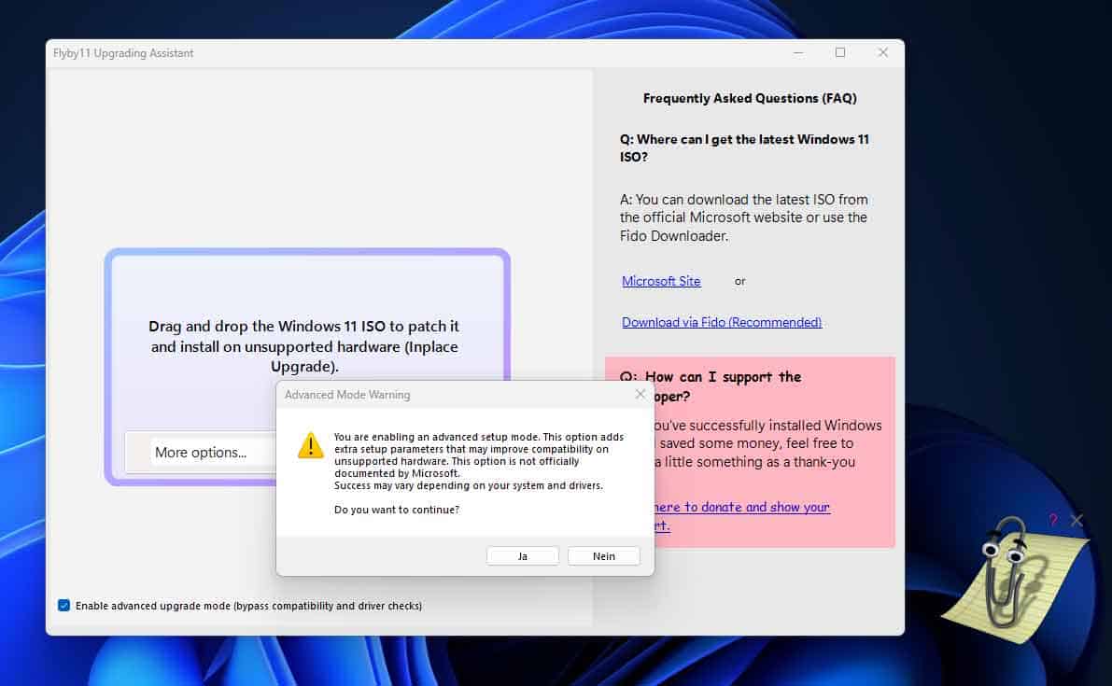Image resolution: width=1112 pixels, height=686 pixels.
Task: Minimize the Flyby11 Upgrading Assistant window
Action: 798,53
